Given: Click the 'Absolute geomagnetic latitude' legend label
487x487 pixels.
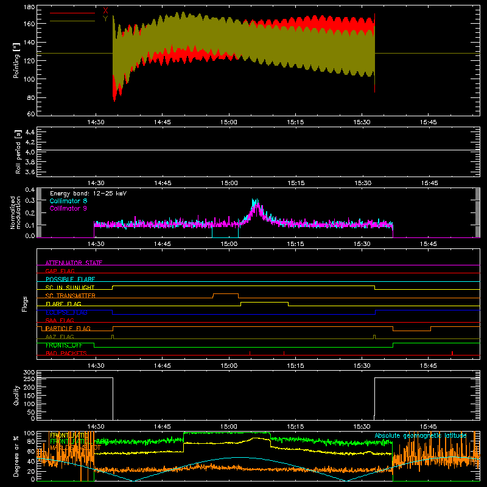Looking at the screenshot, I should (x=420, y=436).
